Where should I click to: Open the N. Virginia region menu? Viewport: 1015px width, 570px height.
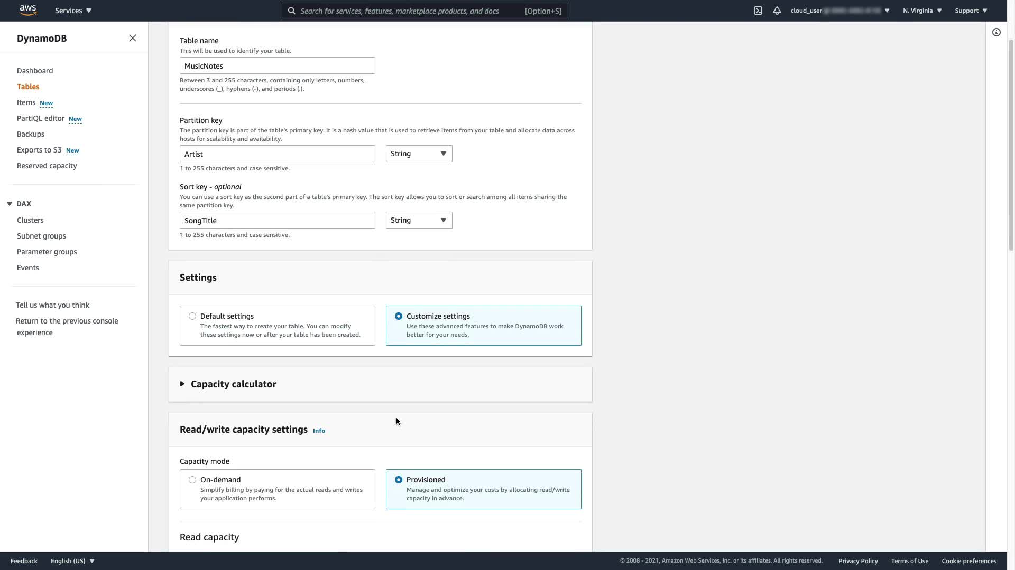pyautogui.click(x=922, y=11)
